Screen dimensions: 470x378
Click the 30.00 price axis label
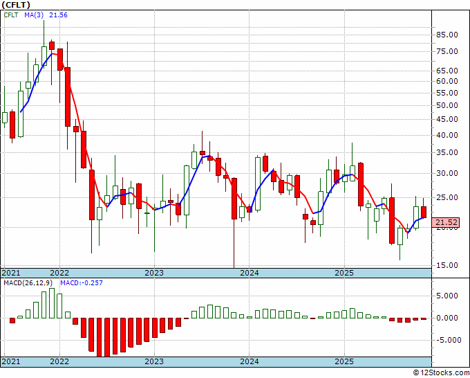point(446,174)
